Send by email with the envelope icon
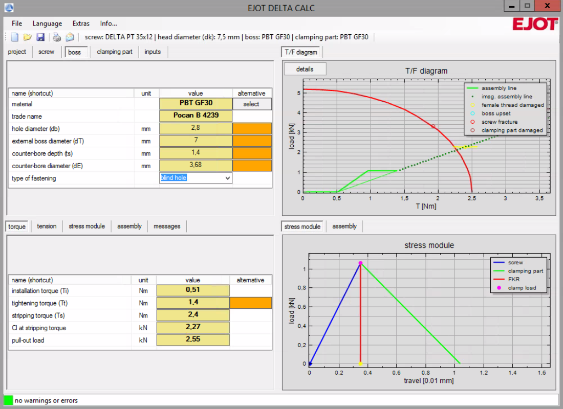 [70, 37]
